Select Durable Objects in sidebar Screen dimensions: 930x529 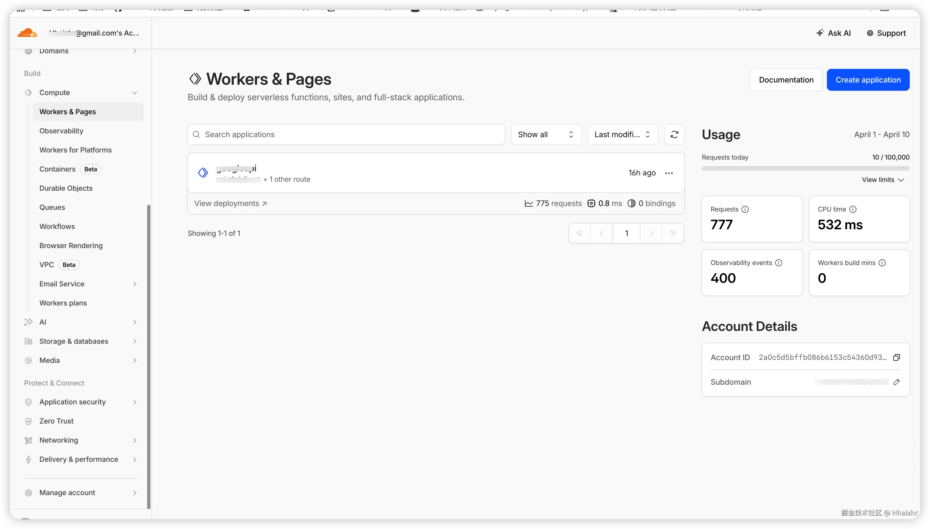point(66,188)
